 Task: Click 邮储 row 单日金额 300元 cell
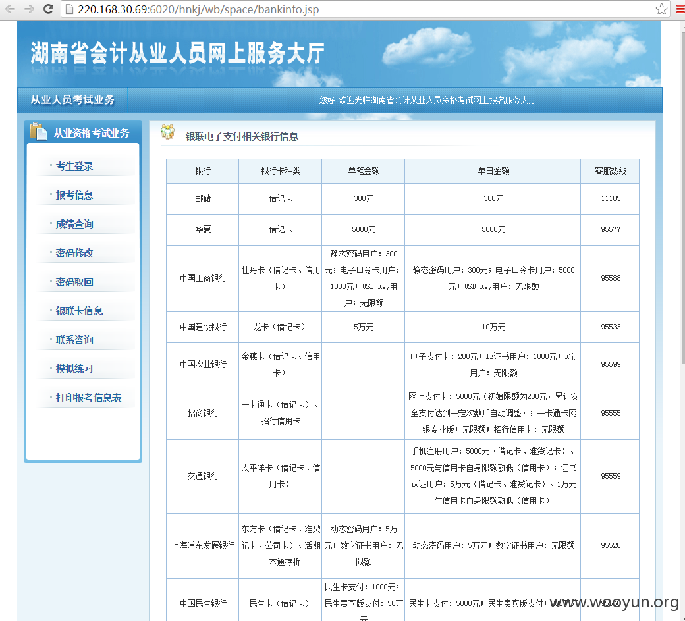pyautogui.click(x=493, y=199)
